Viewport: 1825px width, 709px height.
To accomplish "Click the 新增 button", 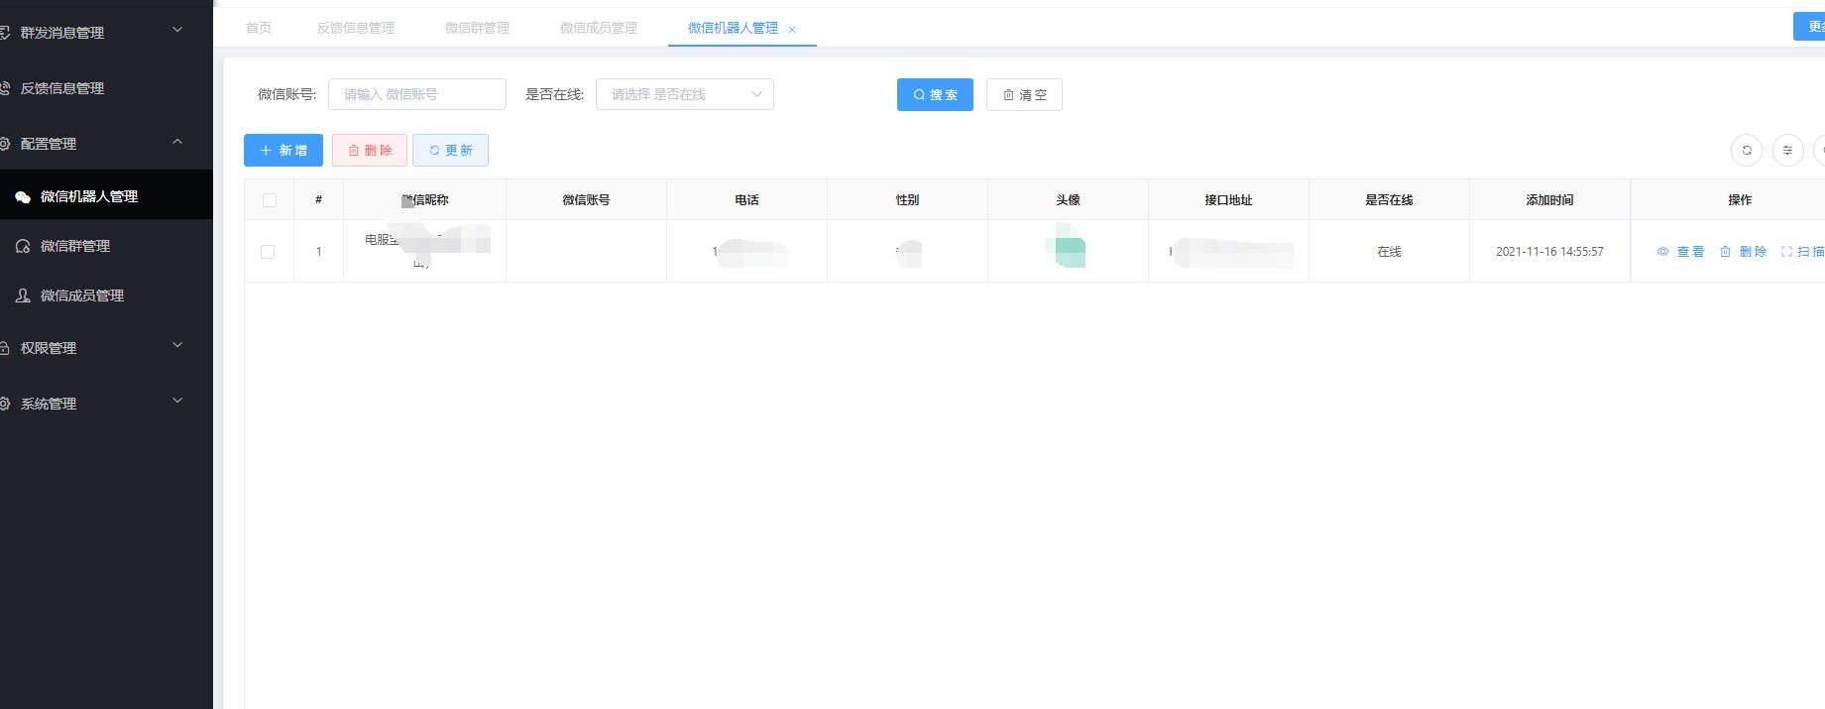I will pos(284,150).
